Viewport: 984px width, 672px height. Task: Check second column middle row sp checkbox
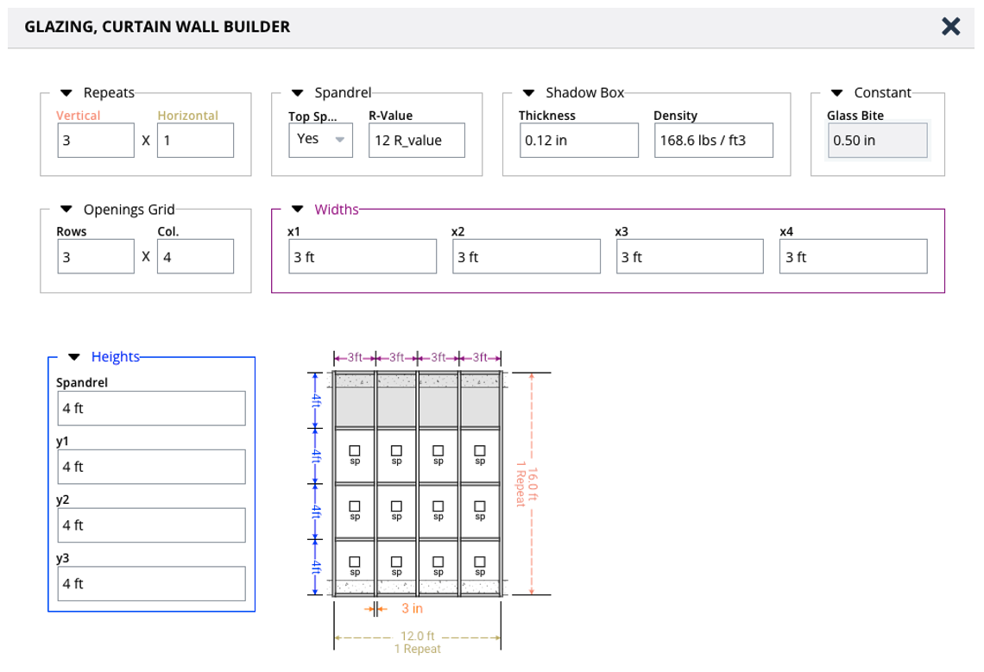396,506
